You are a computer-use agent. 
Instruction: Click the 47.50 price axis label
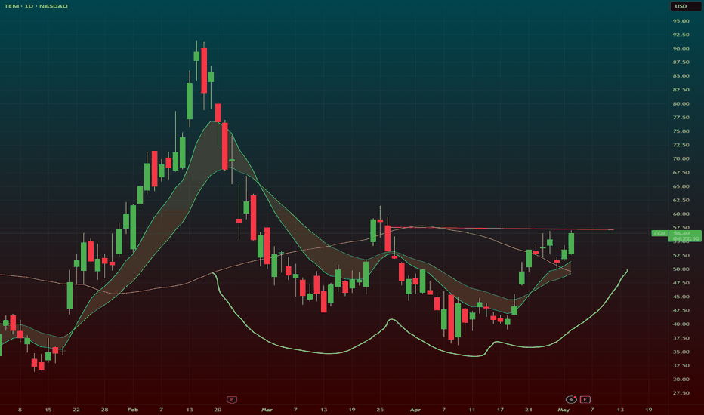click(x=681, y=283)
